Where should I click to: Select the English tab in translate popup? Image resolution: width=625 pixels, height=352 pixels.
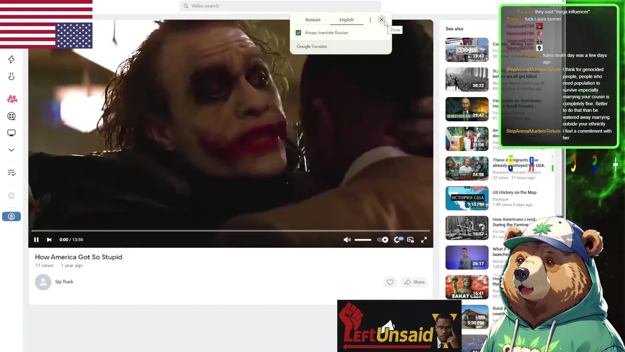346,20
